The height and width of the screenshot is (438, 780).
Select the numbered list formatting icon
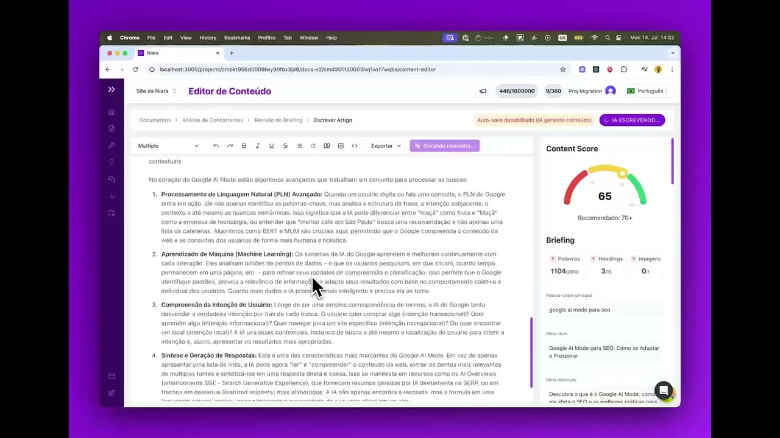click(313, 145)
